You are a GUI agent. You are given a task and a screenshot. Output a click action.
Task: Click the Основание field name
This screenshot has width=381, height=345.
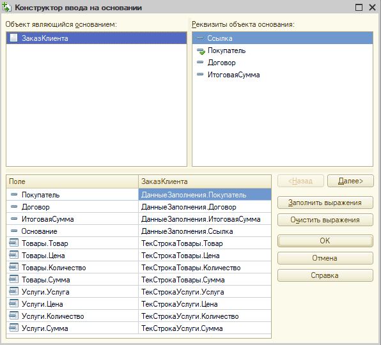pyautogui.click(x=39, y=231)
